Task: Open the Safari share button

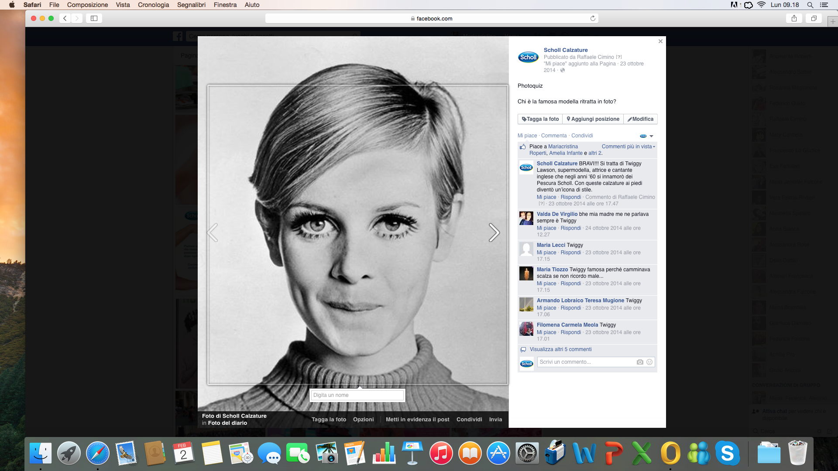Action: pyautogui.click(x=794, y=18)
